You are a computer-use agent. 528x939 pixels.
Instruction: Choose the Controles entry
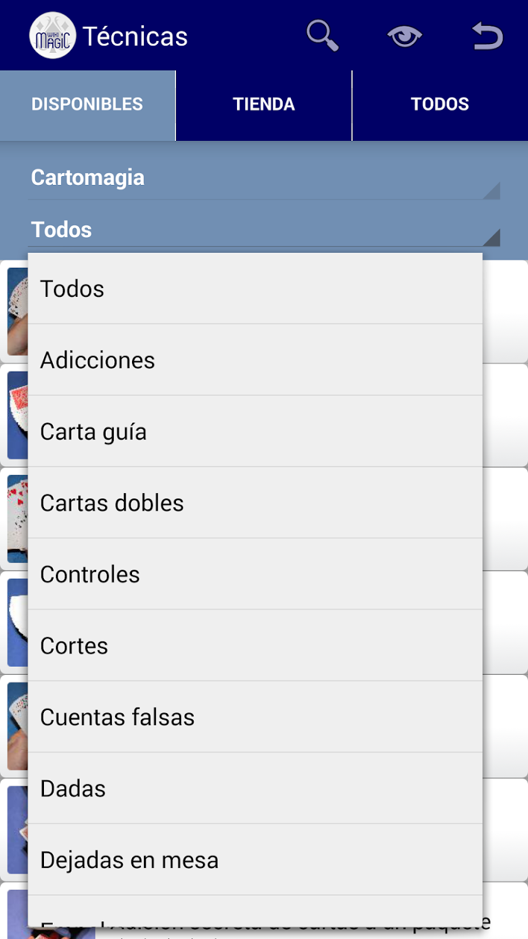(255, 574)
